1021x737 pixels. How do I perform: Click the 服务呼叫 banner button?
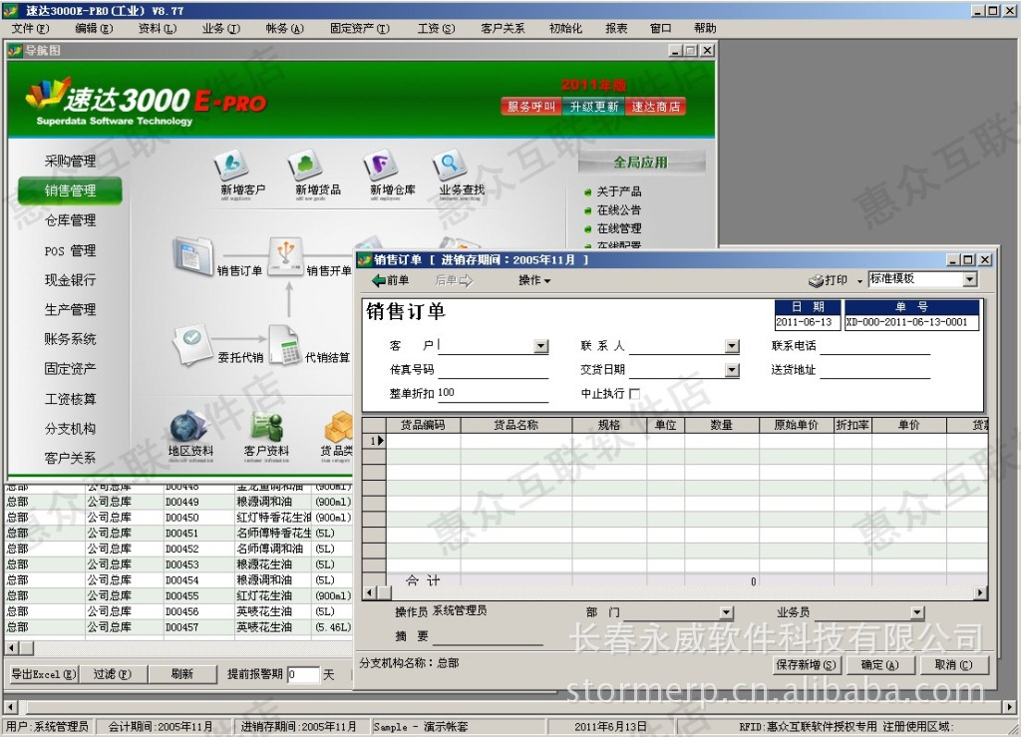point(531,107)
